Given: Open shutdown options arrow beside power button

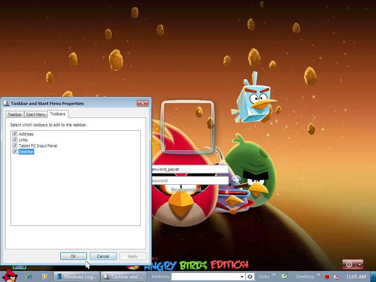Looking at the screenshot, I should pyautogui.click(x=359, y=264).
